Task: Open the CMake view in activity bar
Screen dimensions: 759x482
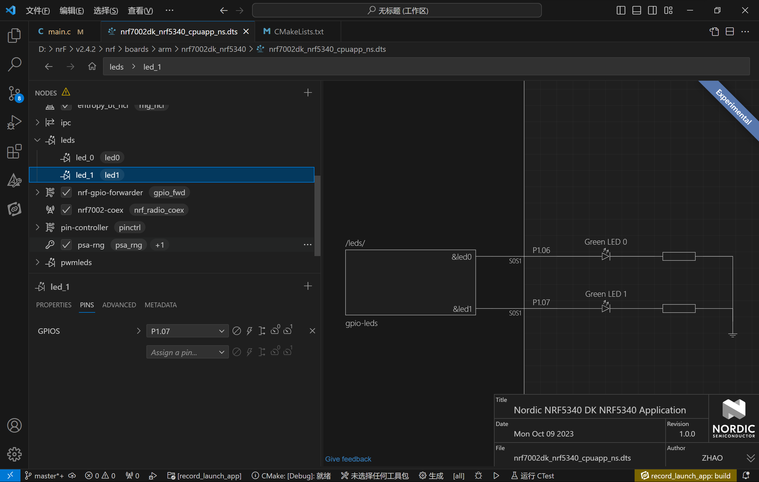Action: pyautogui.click(x=14, y=181)
